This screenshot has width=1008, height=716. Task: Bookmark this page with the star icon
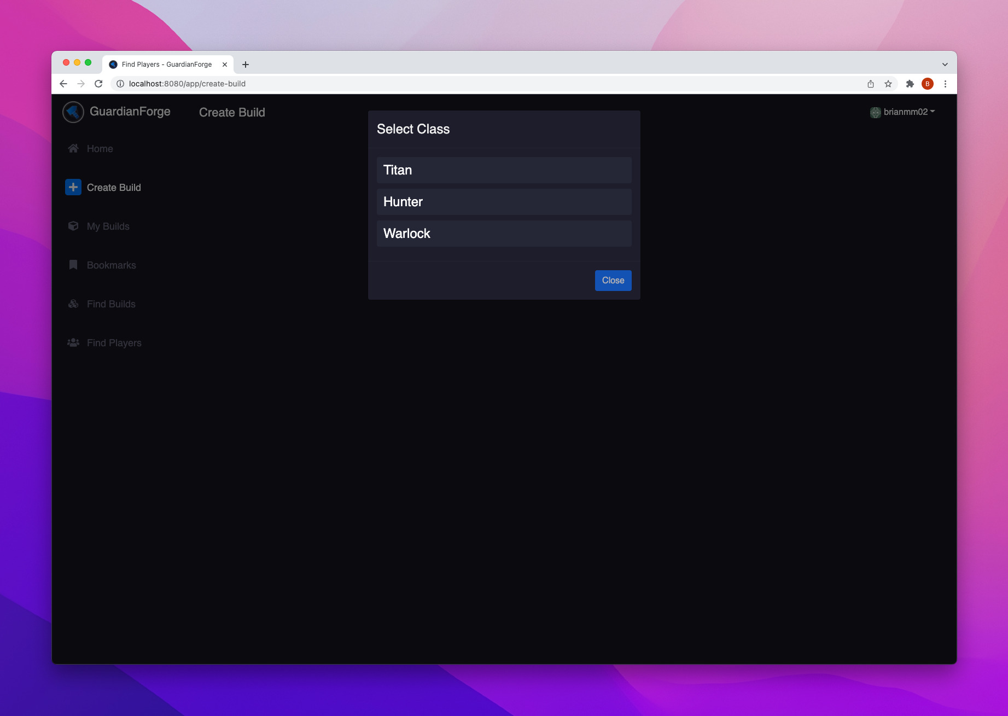888,84
